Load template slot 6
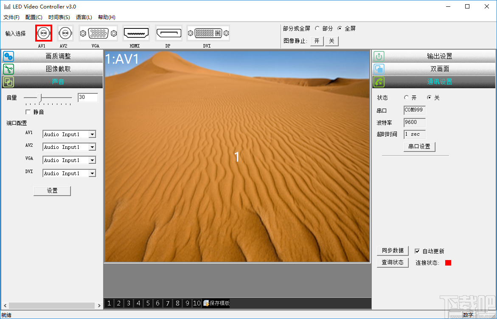This screenshot has width=497, height=319. (157, 303)
